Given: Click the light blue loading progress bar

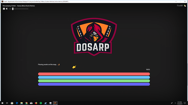Looking at the screenshot, I should coord(94,77).
